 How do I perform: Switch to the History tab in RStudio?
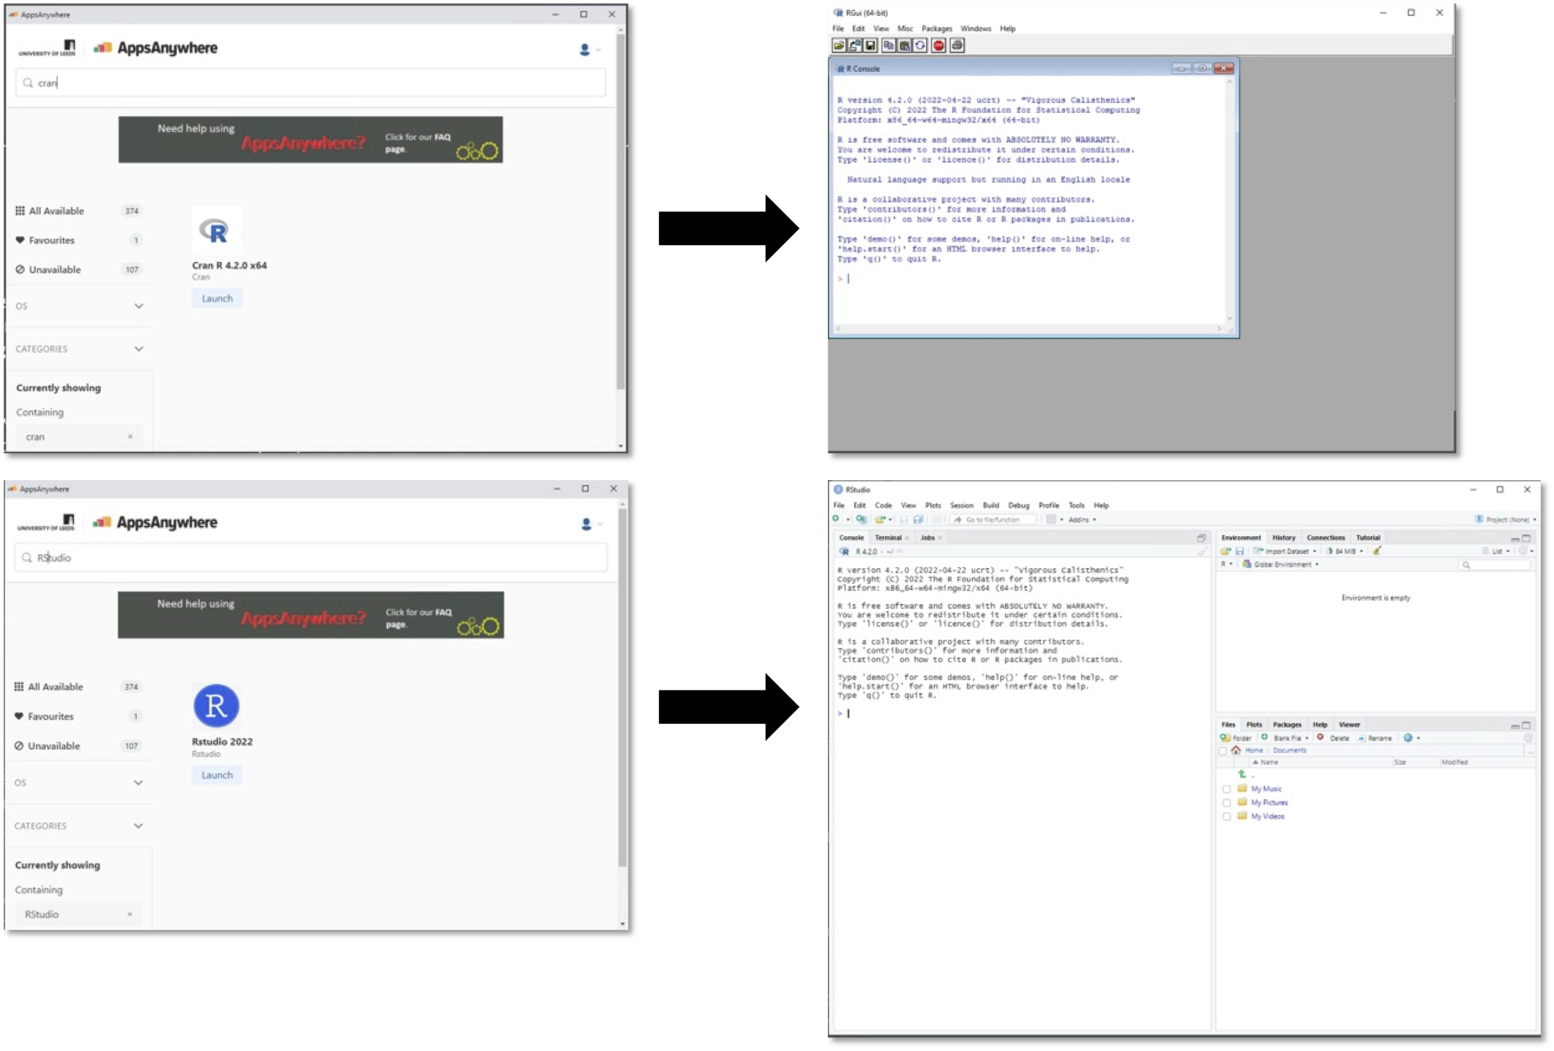1283,538
